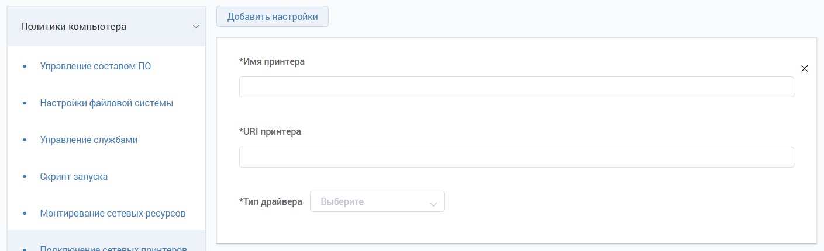
Task: Click bullet beside Управление службами
Action: [x=25, y=140]
